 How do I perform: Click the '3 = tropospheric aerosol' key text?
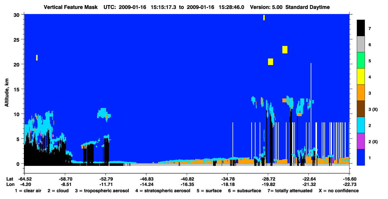[102, 191]
